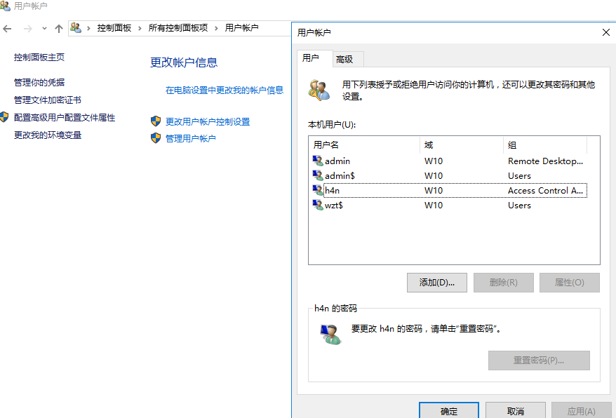
Task: Sort users by the 用户名 column header
Action: click(363, 145)
